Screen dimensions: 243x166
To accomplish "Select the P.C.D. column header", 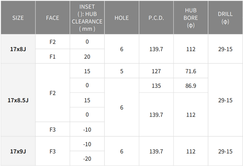I will coord(156,18).
